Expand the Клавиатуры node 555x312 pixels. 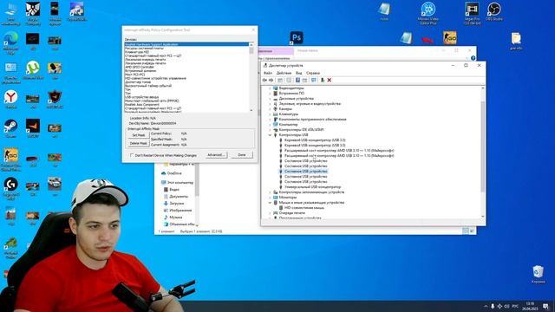270,114
